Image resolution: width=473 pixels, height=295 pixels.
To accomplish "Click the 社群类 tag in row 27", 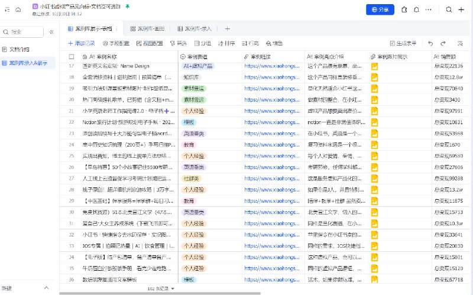I will tap(191, 179).
